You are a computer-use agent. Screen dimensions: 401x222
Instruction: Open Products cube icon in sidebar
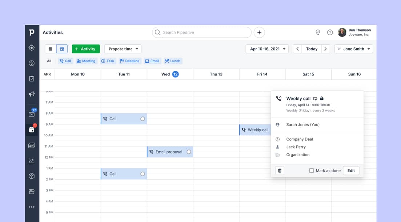coord(32,176)
